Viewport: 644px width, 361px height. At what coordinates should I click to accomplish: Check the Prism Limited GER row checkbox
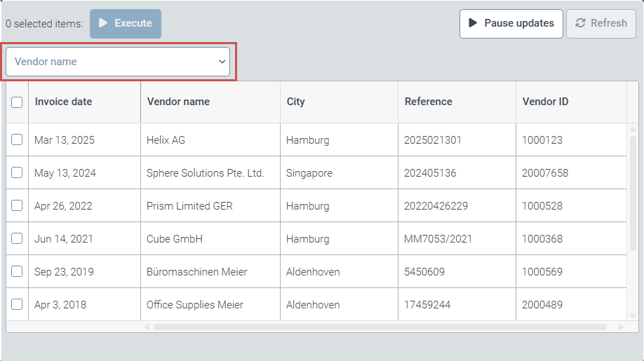coord(17,205)
